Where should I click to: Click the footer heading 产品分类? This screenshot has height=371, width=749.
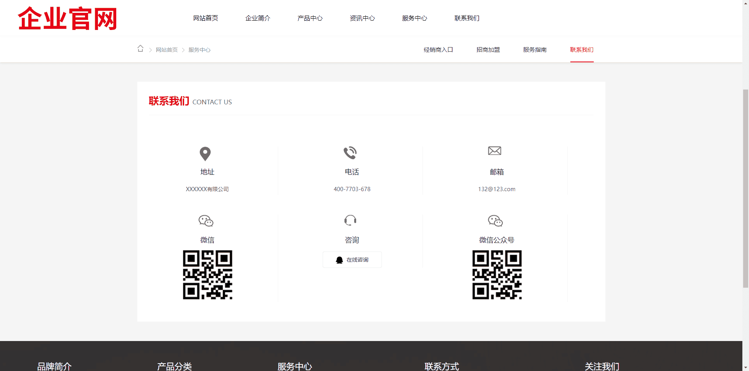pos(174,366)
